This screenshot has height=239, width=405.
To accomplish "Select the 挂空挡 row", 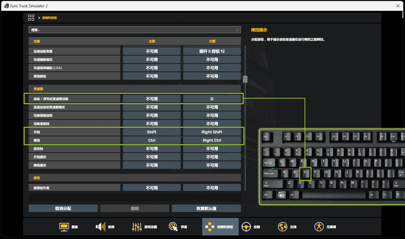I will click(x=74, y=149).
